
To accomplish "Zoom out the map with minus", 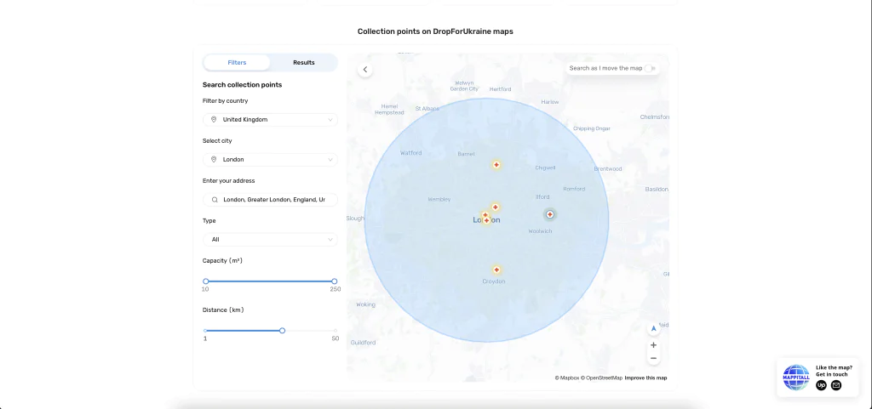I will (x=653, y=359).
